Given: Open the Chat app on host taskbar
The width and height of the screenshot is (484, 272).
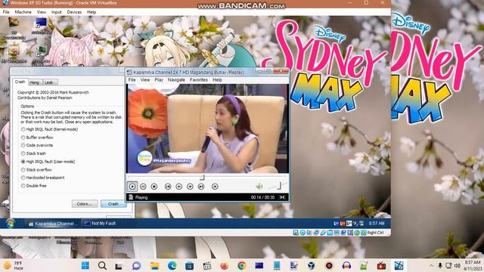Looking at the screenshot, I should tap(136, 265).
